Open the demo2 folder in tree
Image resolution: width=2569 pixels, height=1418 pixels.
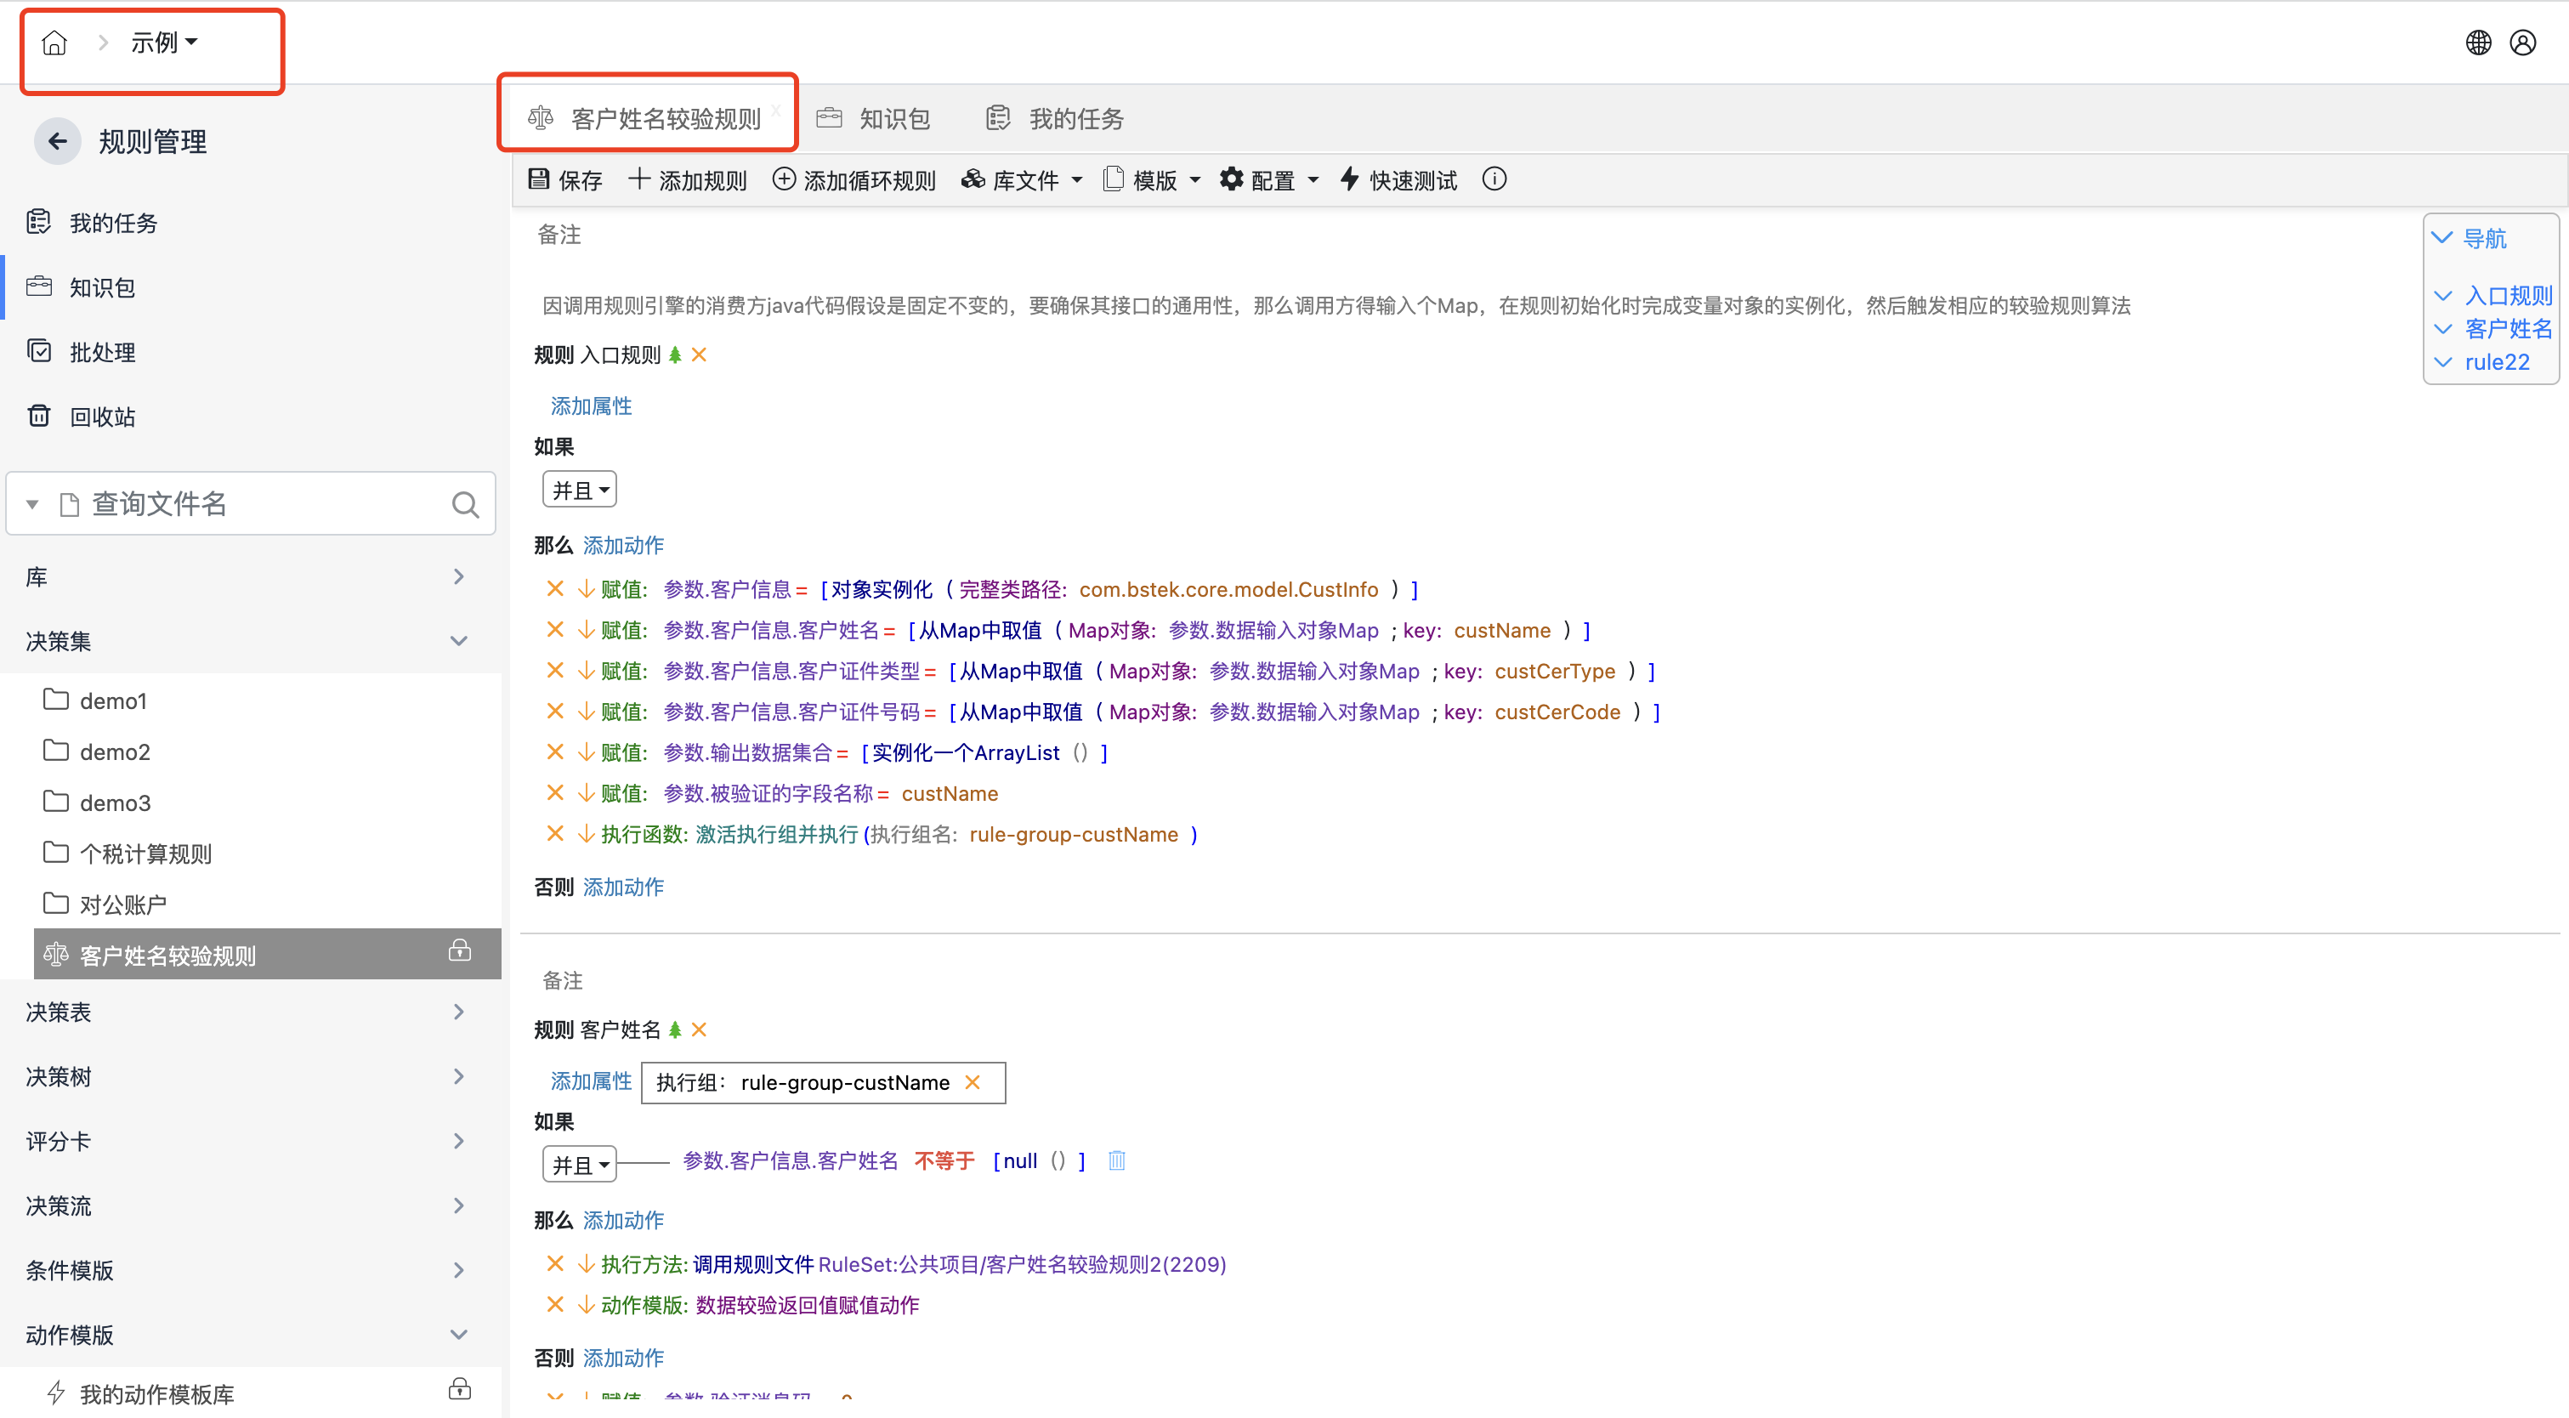[114, 752]
